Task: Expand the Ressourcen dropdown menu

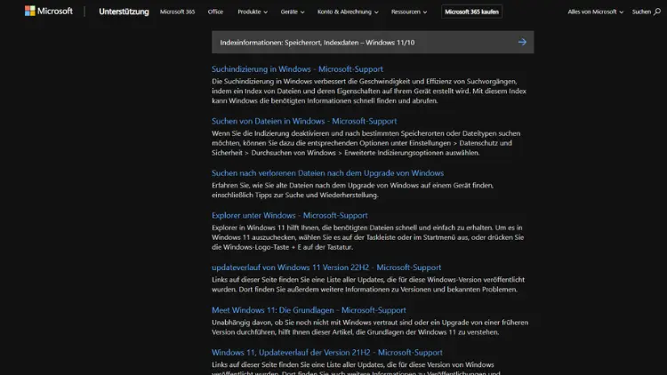Action: coord(409,12)
